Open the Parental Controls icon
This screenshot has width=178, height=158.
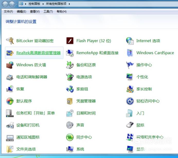click(130, 89)
